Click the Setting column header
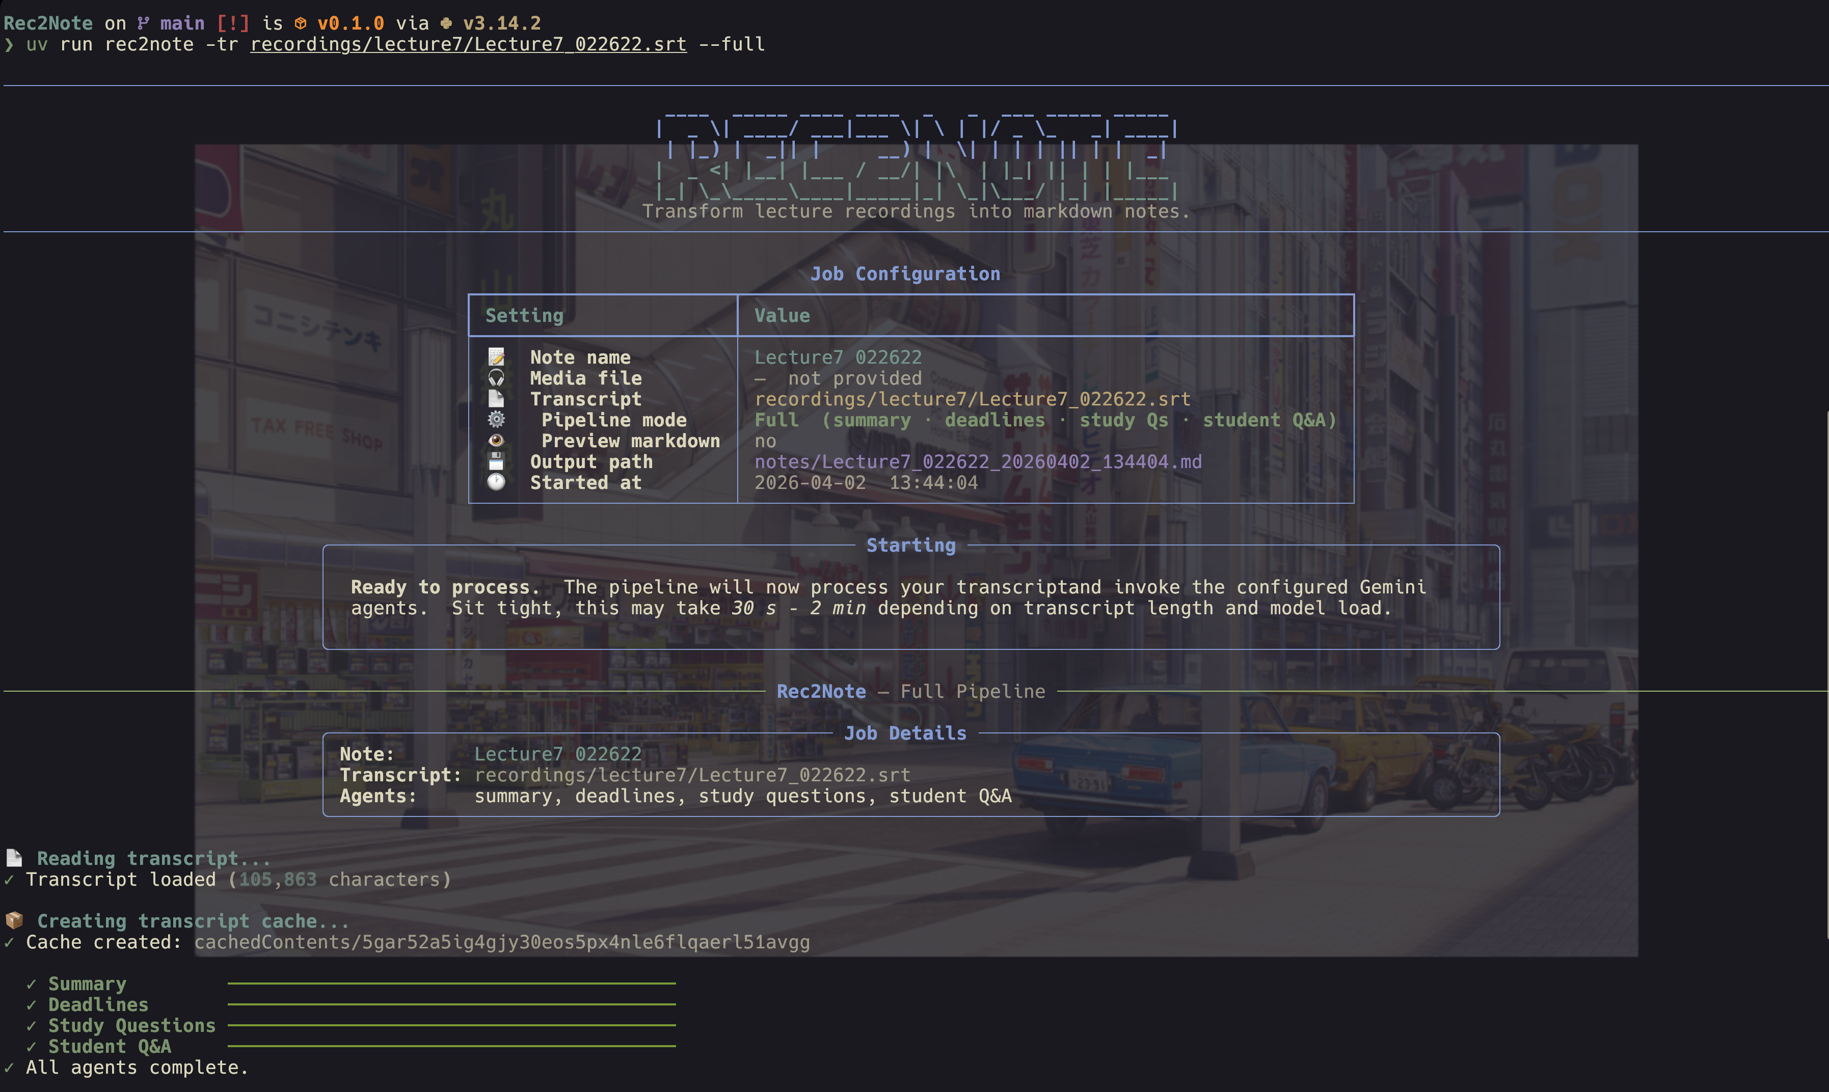1829x1092 pixels. pyautogui.click(x=524, y=316)
